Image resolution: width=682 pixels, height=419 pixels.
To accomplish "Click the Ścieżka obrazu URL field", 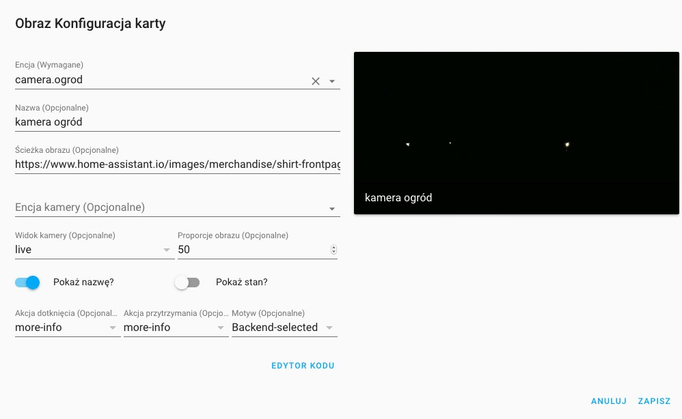I will pos(178,164).
